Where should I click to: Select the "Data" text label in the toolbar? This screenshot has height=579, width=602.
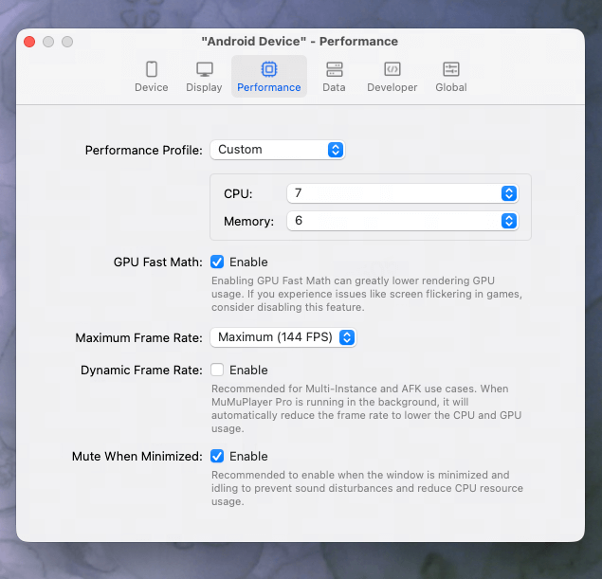[334, 87]
